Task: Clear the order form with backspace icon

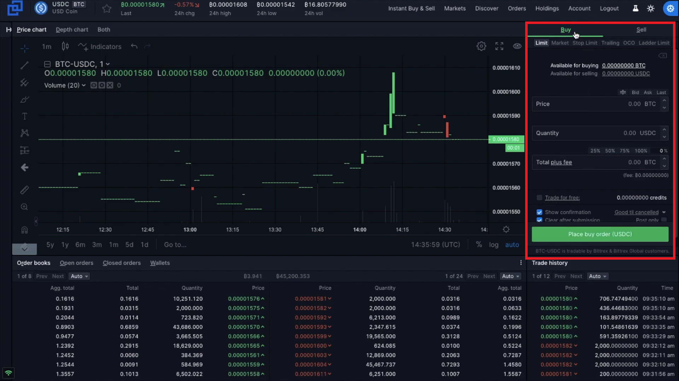Action: 663,55
